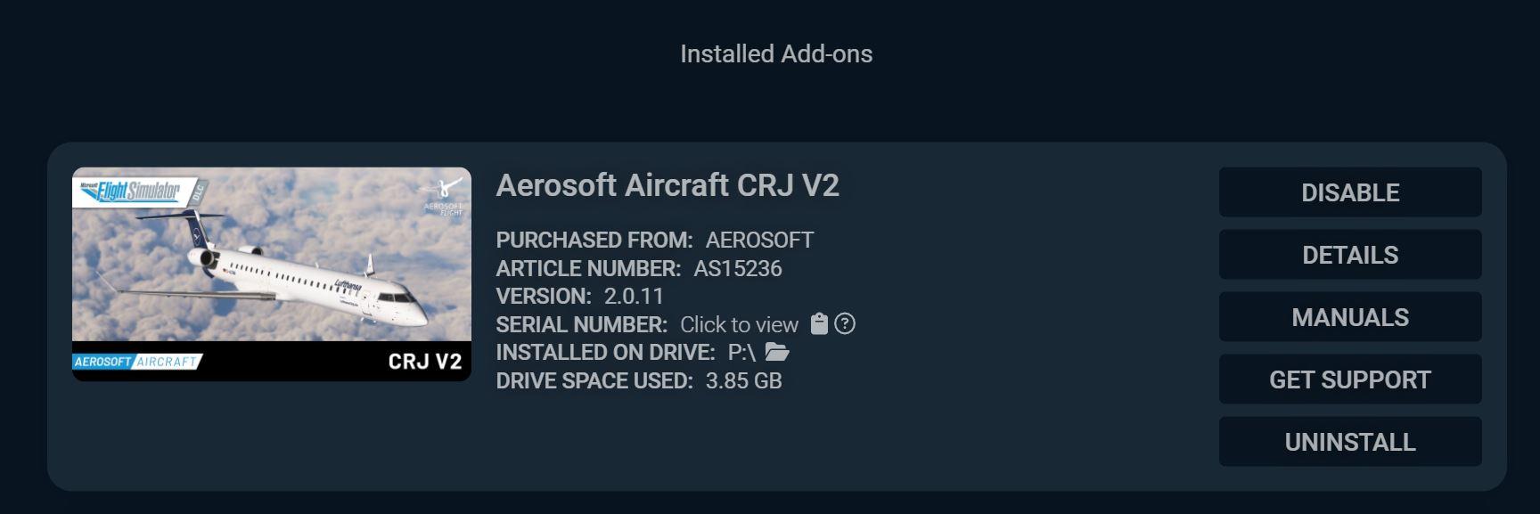Click the serial number help question-mark icon
The image size is (1540, 514).
point(845,323)
